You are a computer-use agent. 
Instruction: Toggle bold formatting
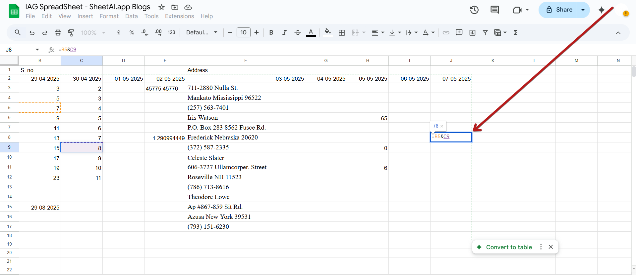271,32
